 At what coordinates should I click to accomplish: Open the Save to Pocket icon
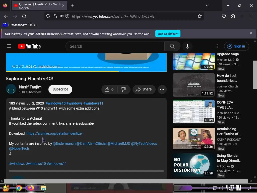coord(224,16)
